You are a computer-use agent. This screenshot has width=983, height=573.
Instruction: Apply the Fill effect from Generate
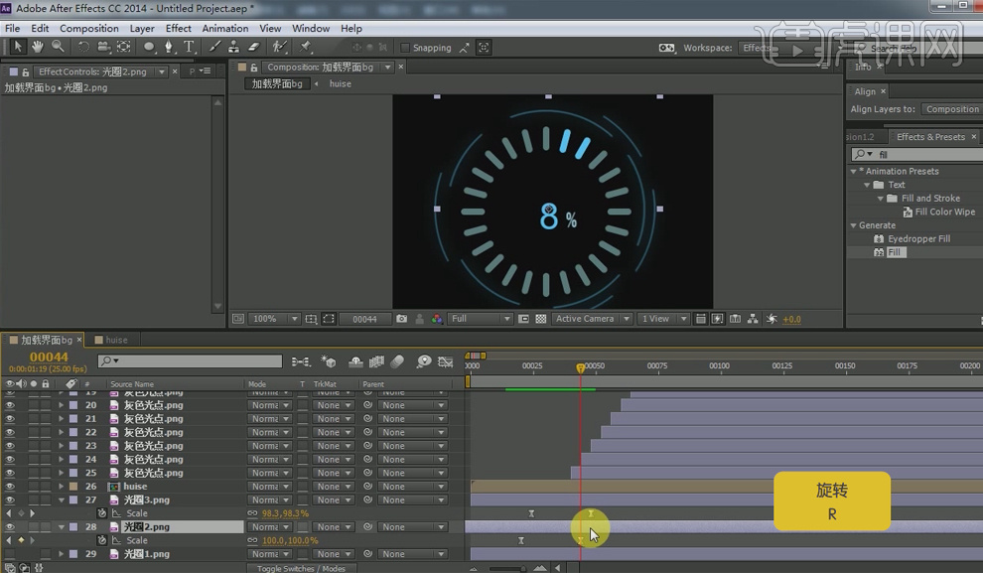(x=896, y=252)
